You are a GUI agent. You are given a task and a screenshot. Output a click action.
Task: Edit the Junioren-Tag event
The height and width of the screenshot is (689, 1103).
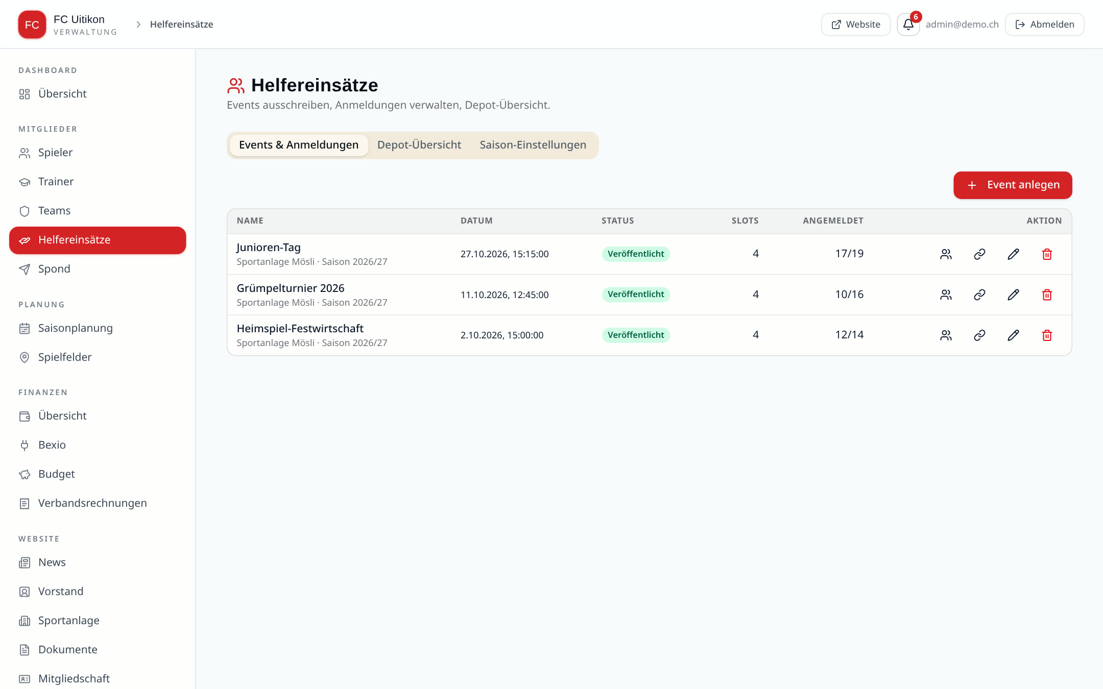(1013, 254)
